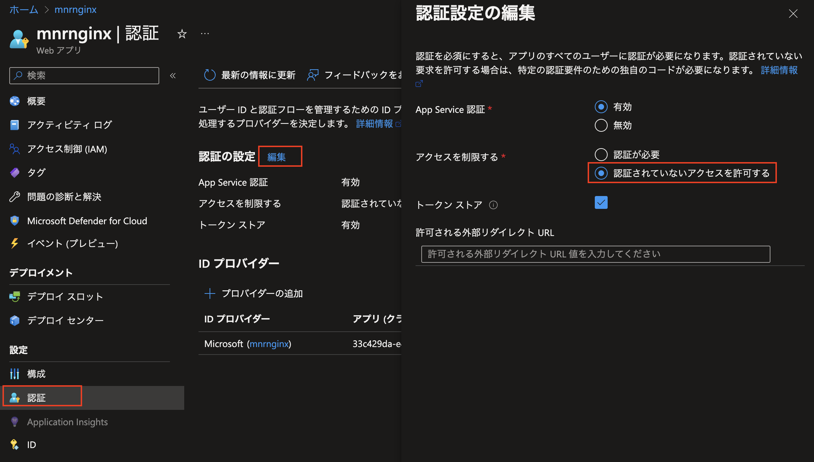This screenshot has height=462, width=814.
Task: Click the イベント lightning icon
Action: pyautogui.click(x=14, y=243)
